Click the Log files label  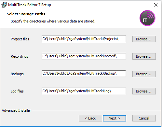(x=17, y=91)
